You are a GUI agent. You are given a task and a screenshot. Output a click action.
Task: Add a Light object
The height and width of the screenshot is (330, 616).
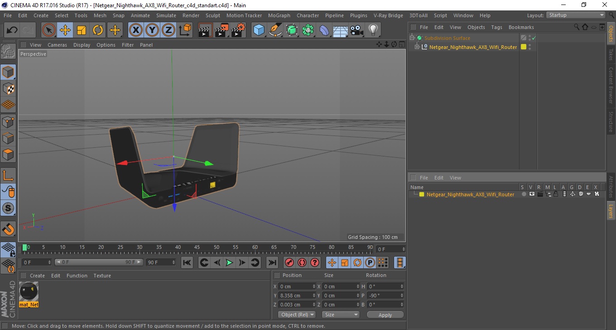pyautogui.click(x=373, y=30)
